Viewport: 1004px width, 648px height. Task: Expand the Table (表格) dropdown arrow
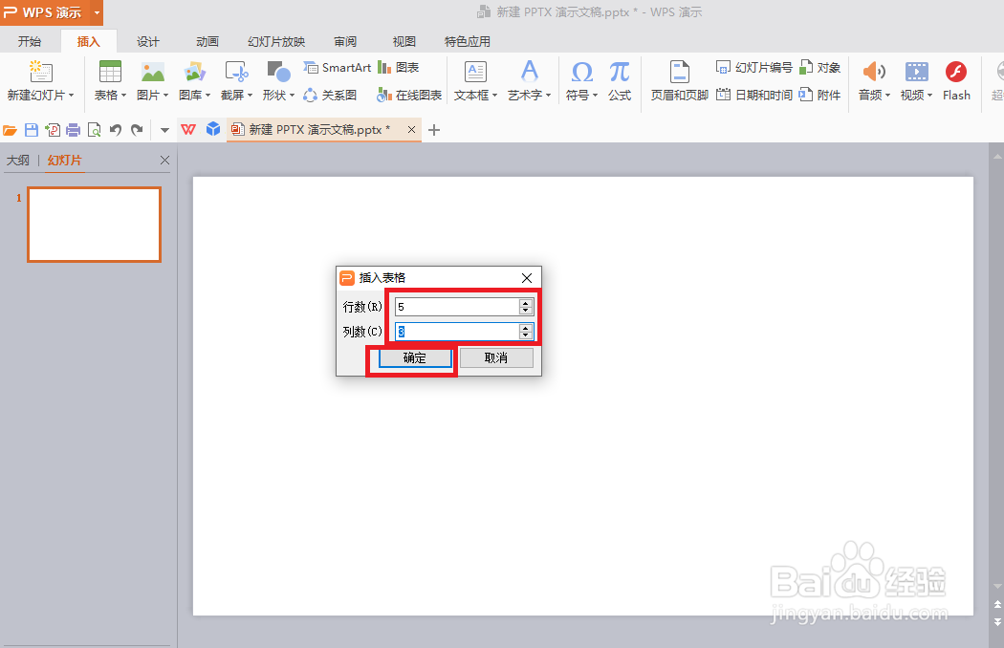(x=123, y=96)
